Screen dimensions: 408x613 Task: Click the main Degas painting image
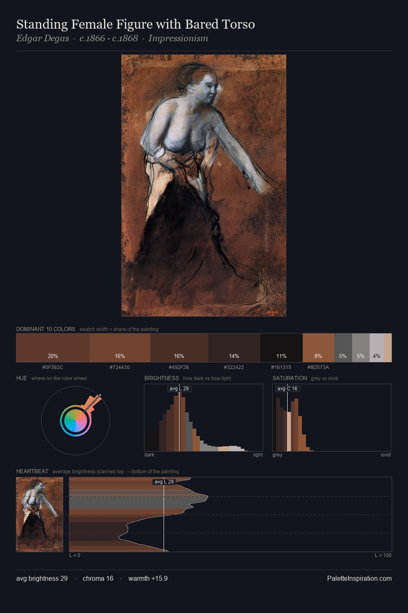(x=204, y=186)
